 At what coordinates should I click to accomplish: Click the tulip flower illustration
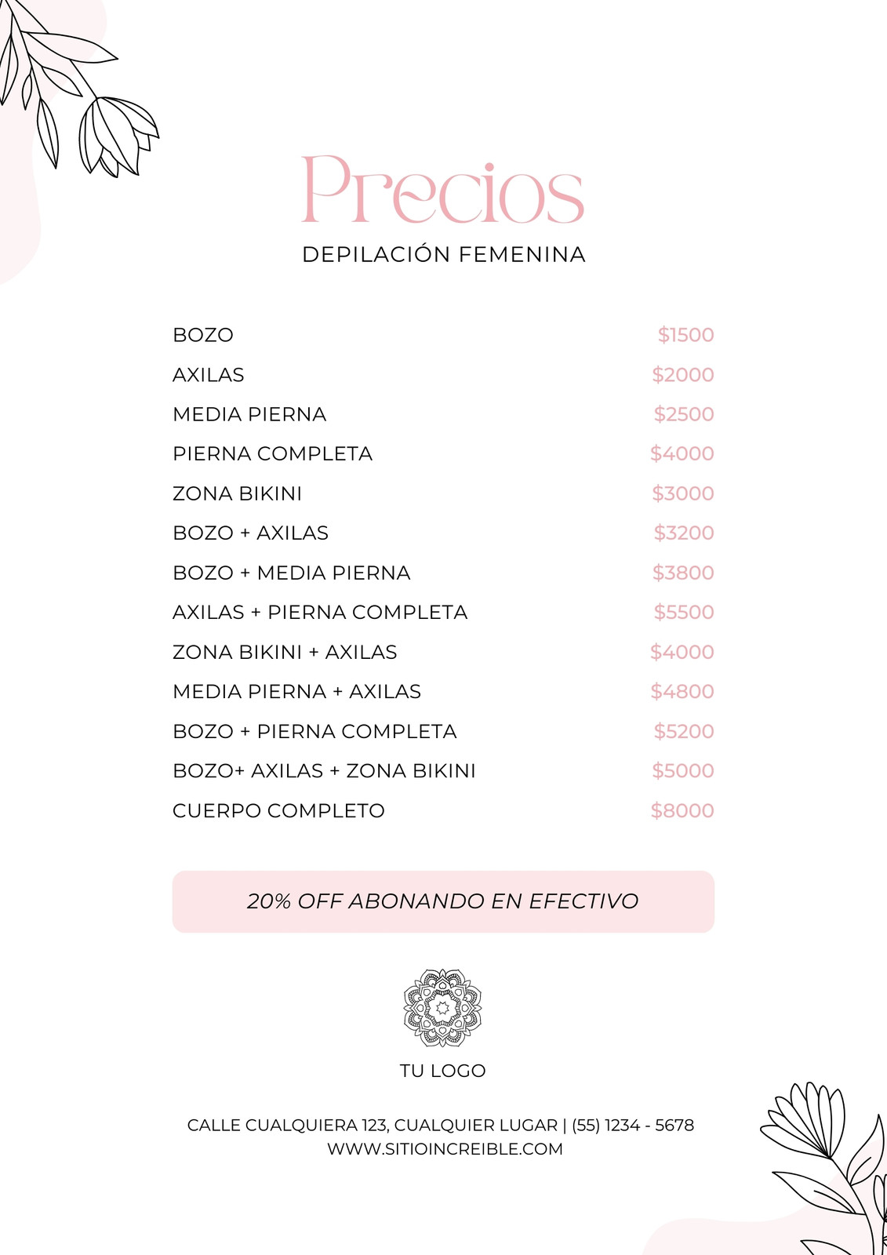[x=118, y=136]
